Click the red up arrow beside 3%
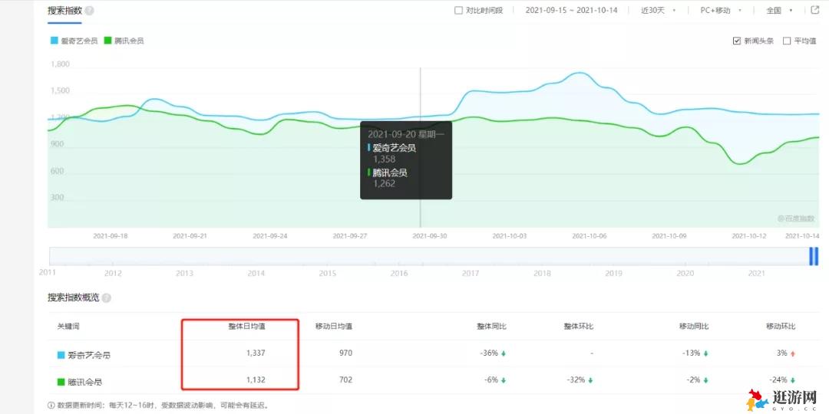829x414 pixels. 793,353
